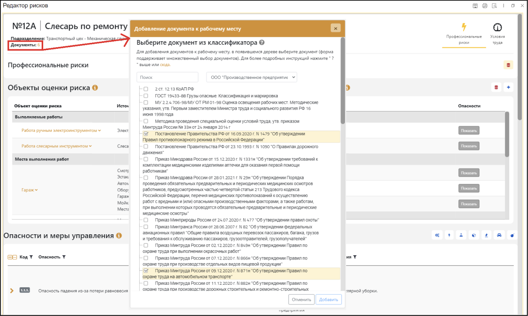Check 'Методика проведения специальной оценки условий труда'
The image size is (528, 316).
pyautogui.click(x=146, y=121)
